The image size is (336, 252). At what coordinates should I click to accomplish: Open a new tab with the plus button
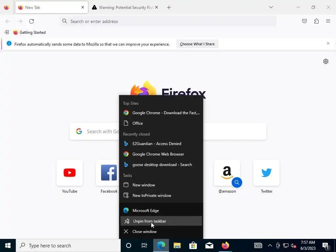pos(169,8)
